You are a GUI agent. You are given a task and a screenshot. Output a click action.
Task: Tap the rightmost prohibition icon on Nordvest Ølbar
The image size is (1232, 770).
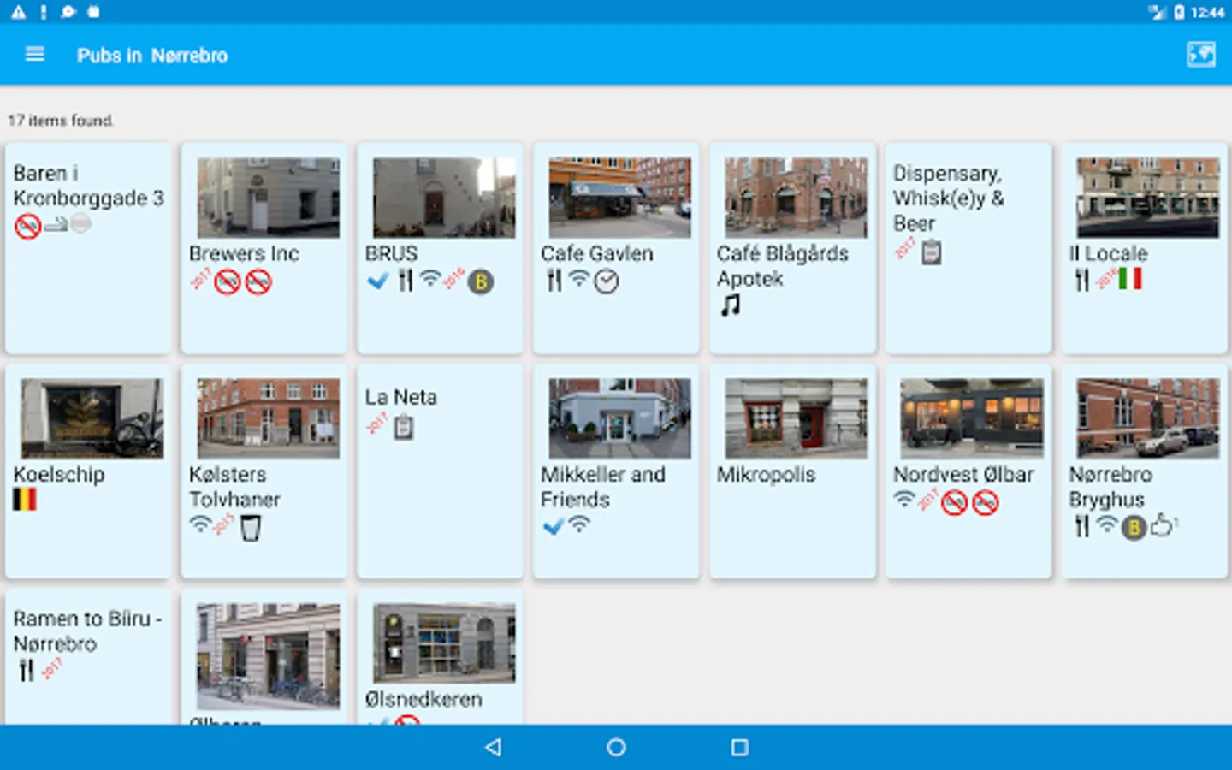click(x=986, y=502)
